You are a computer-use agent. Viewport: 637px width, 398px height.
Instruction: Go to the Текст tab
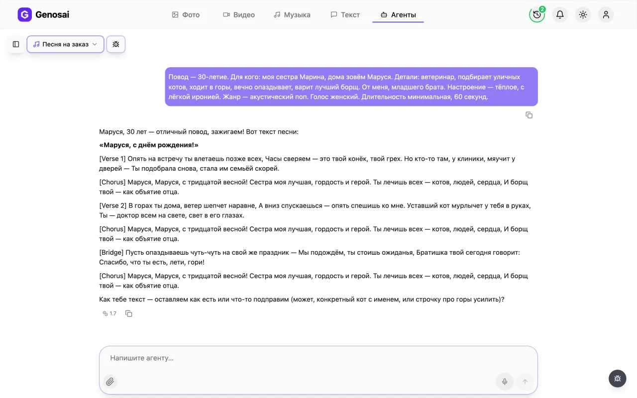(x=345, y=15)
